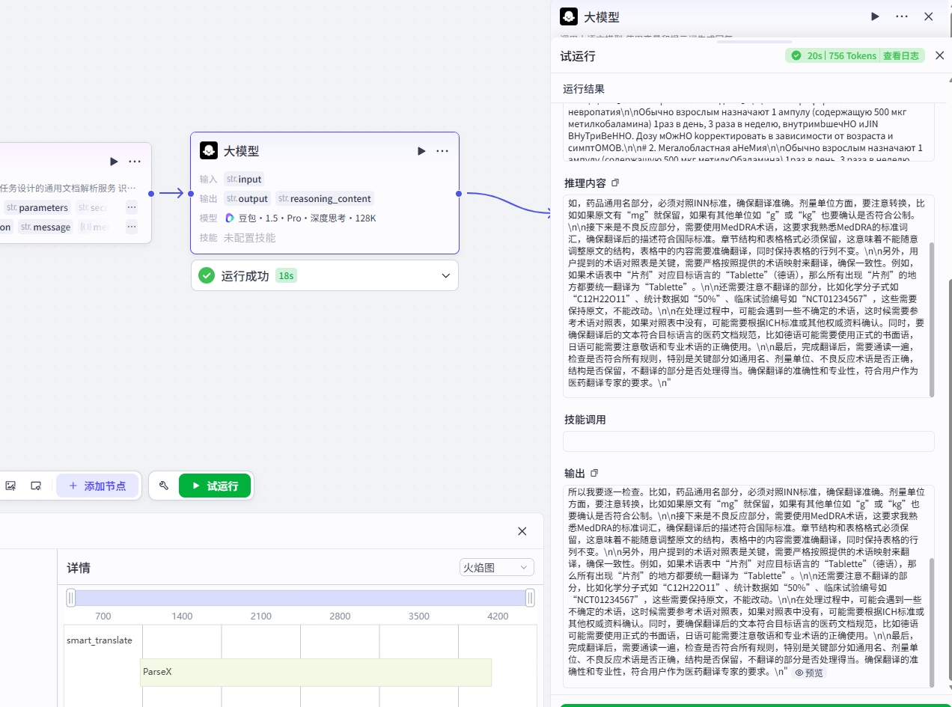Click the 未配置技能 skills label
Image resolution: width=952 pixels, height=707 pixels.
pos(249,237)
